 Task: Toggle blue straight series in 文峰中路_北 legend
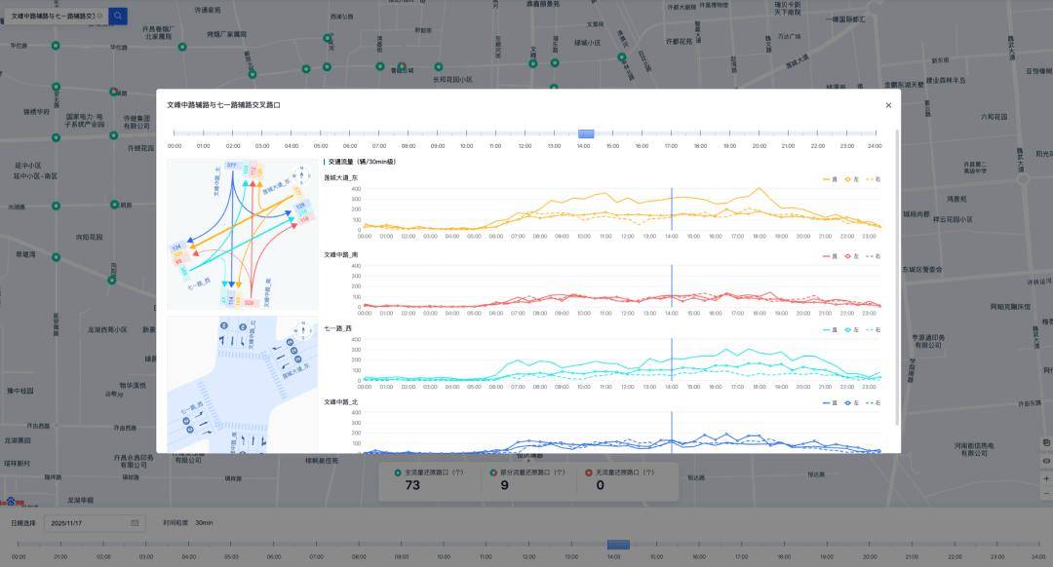[831, 402]
